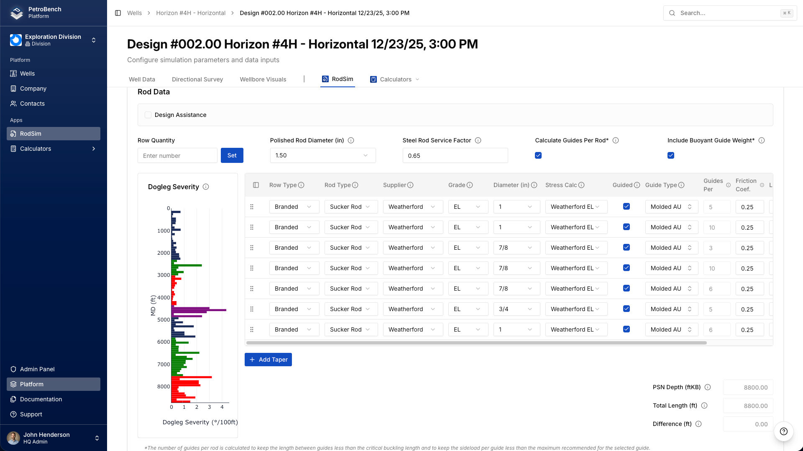The width and height of the screenshot is (803, 451).
Task: Click the PSN Depth info icon
Action: click(x=708, y=387)
